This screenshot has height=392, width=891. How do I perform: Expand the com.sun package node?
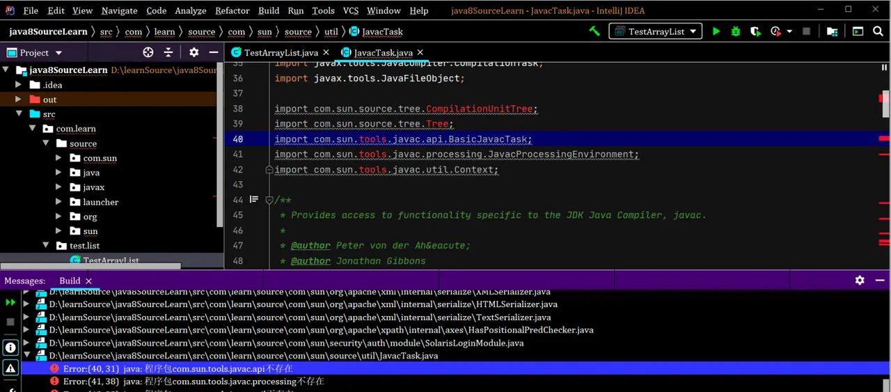pyautogui.click(x=59, y=158)
